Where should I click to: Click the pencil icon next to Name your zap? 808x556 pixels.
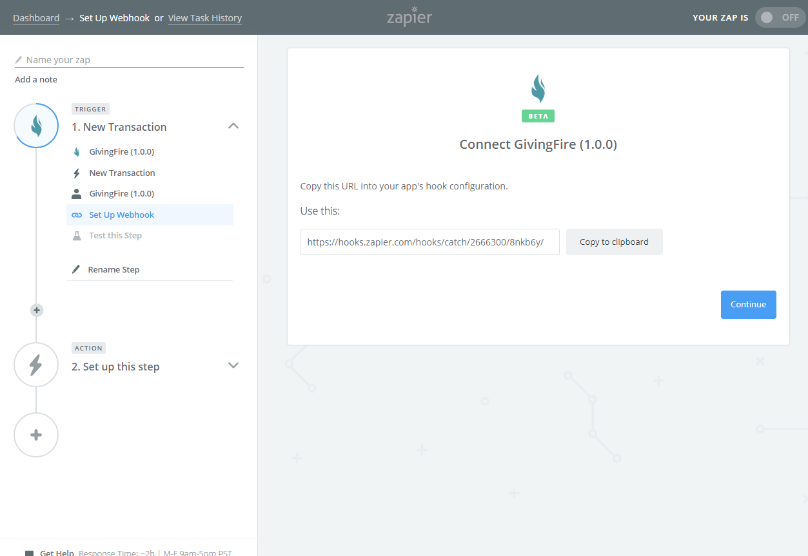point(19,60)
